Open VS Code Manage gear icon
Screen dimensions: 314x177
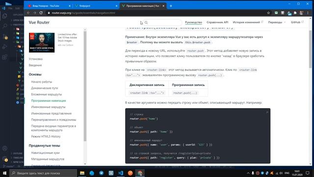pos(4,159)
